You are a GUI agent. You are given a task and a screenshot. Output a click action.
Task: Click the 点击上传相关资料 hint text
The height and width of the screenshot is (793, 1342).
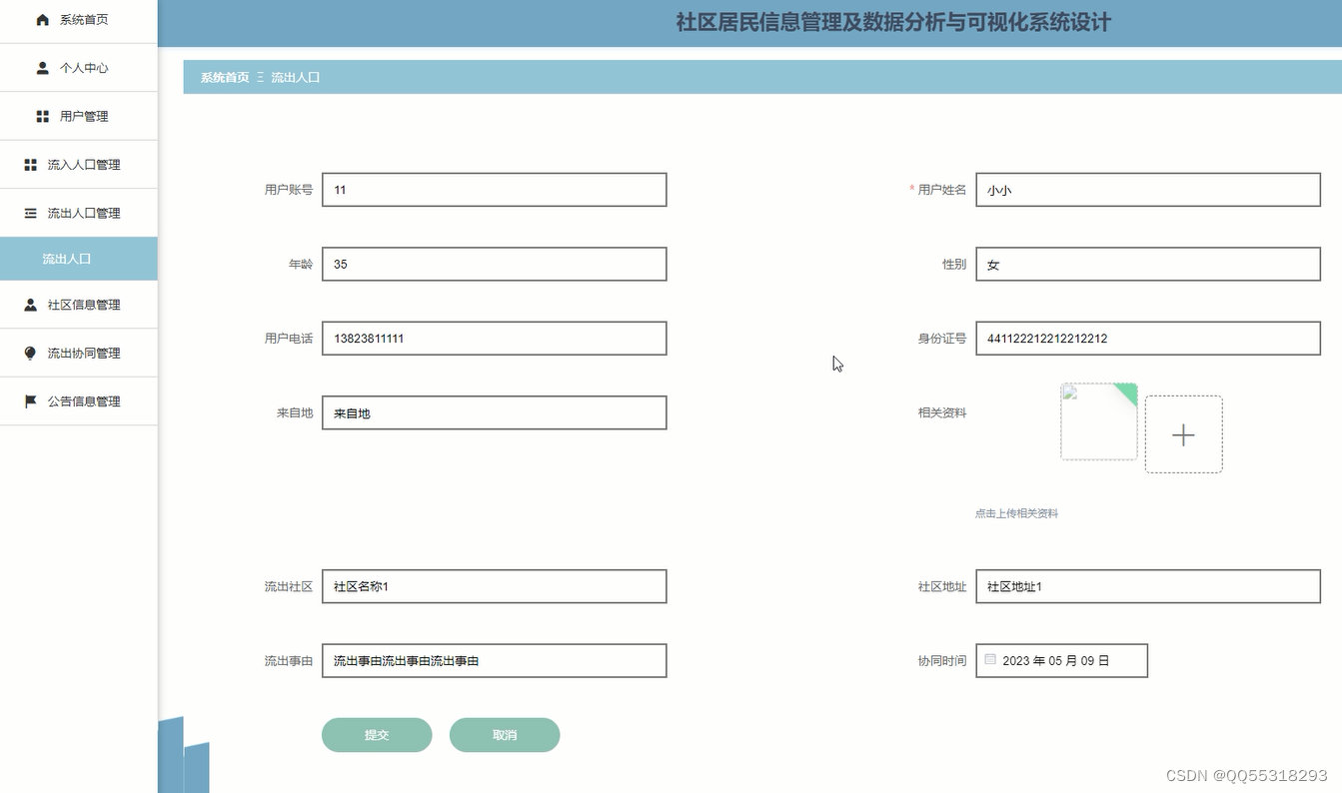(x=1016, y=513)
